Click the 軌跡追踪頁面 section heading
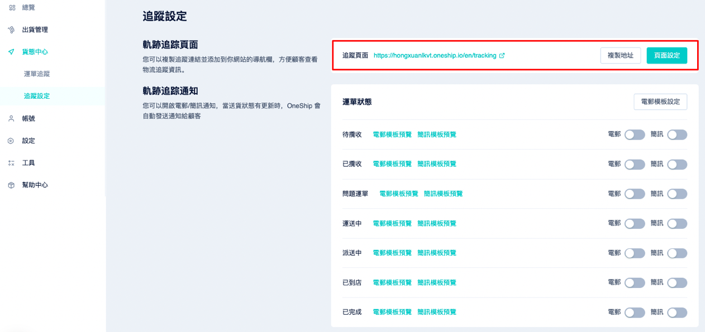The image size is (705, 332). [x=170, y=45]
